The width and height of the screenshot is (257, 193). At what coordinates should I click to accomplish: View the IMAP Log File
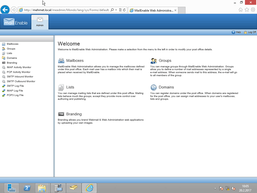pos(15,90)
